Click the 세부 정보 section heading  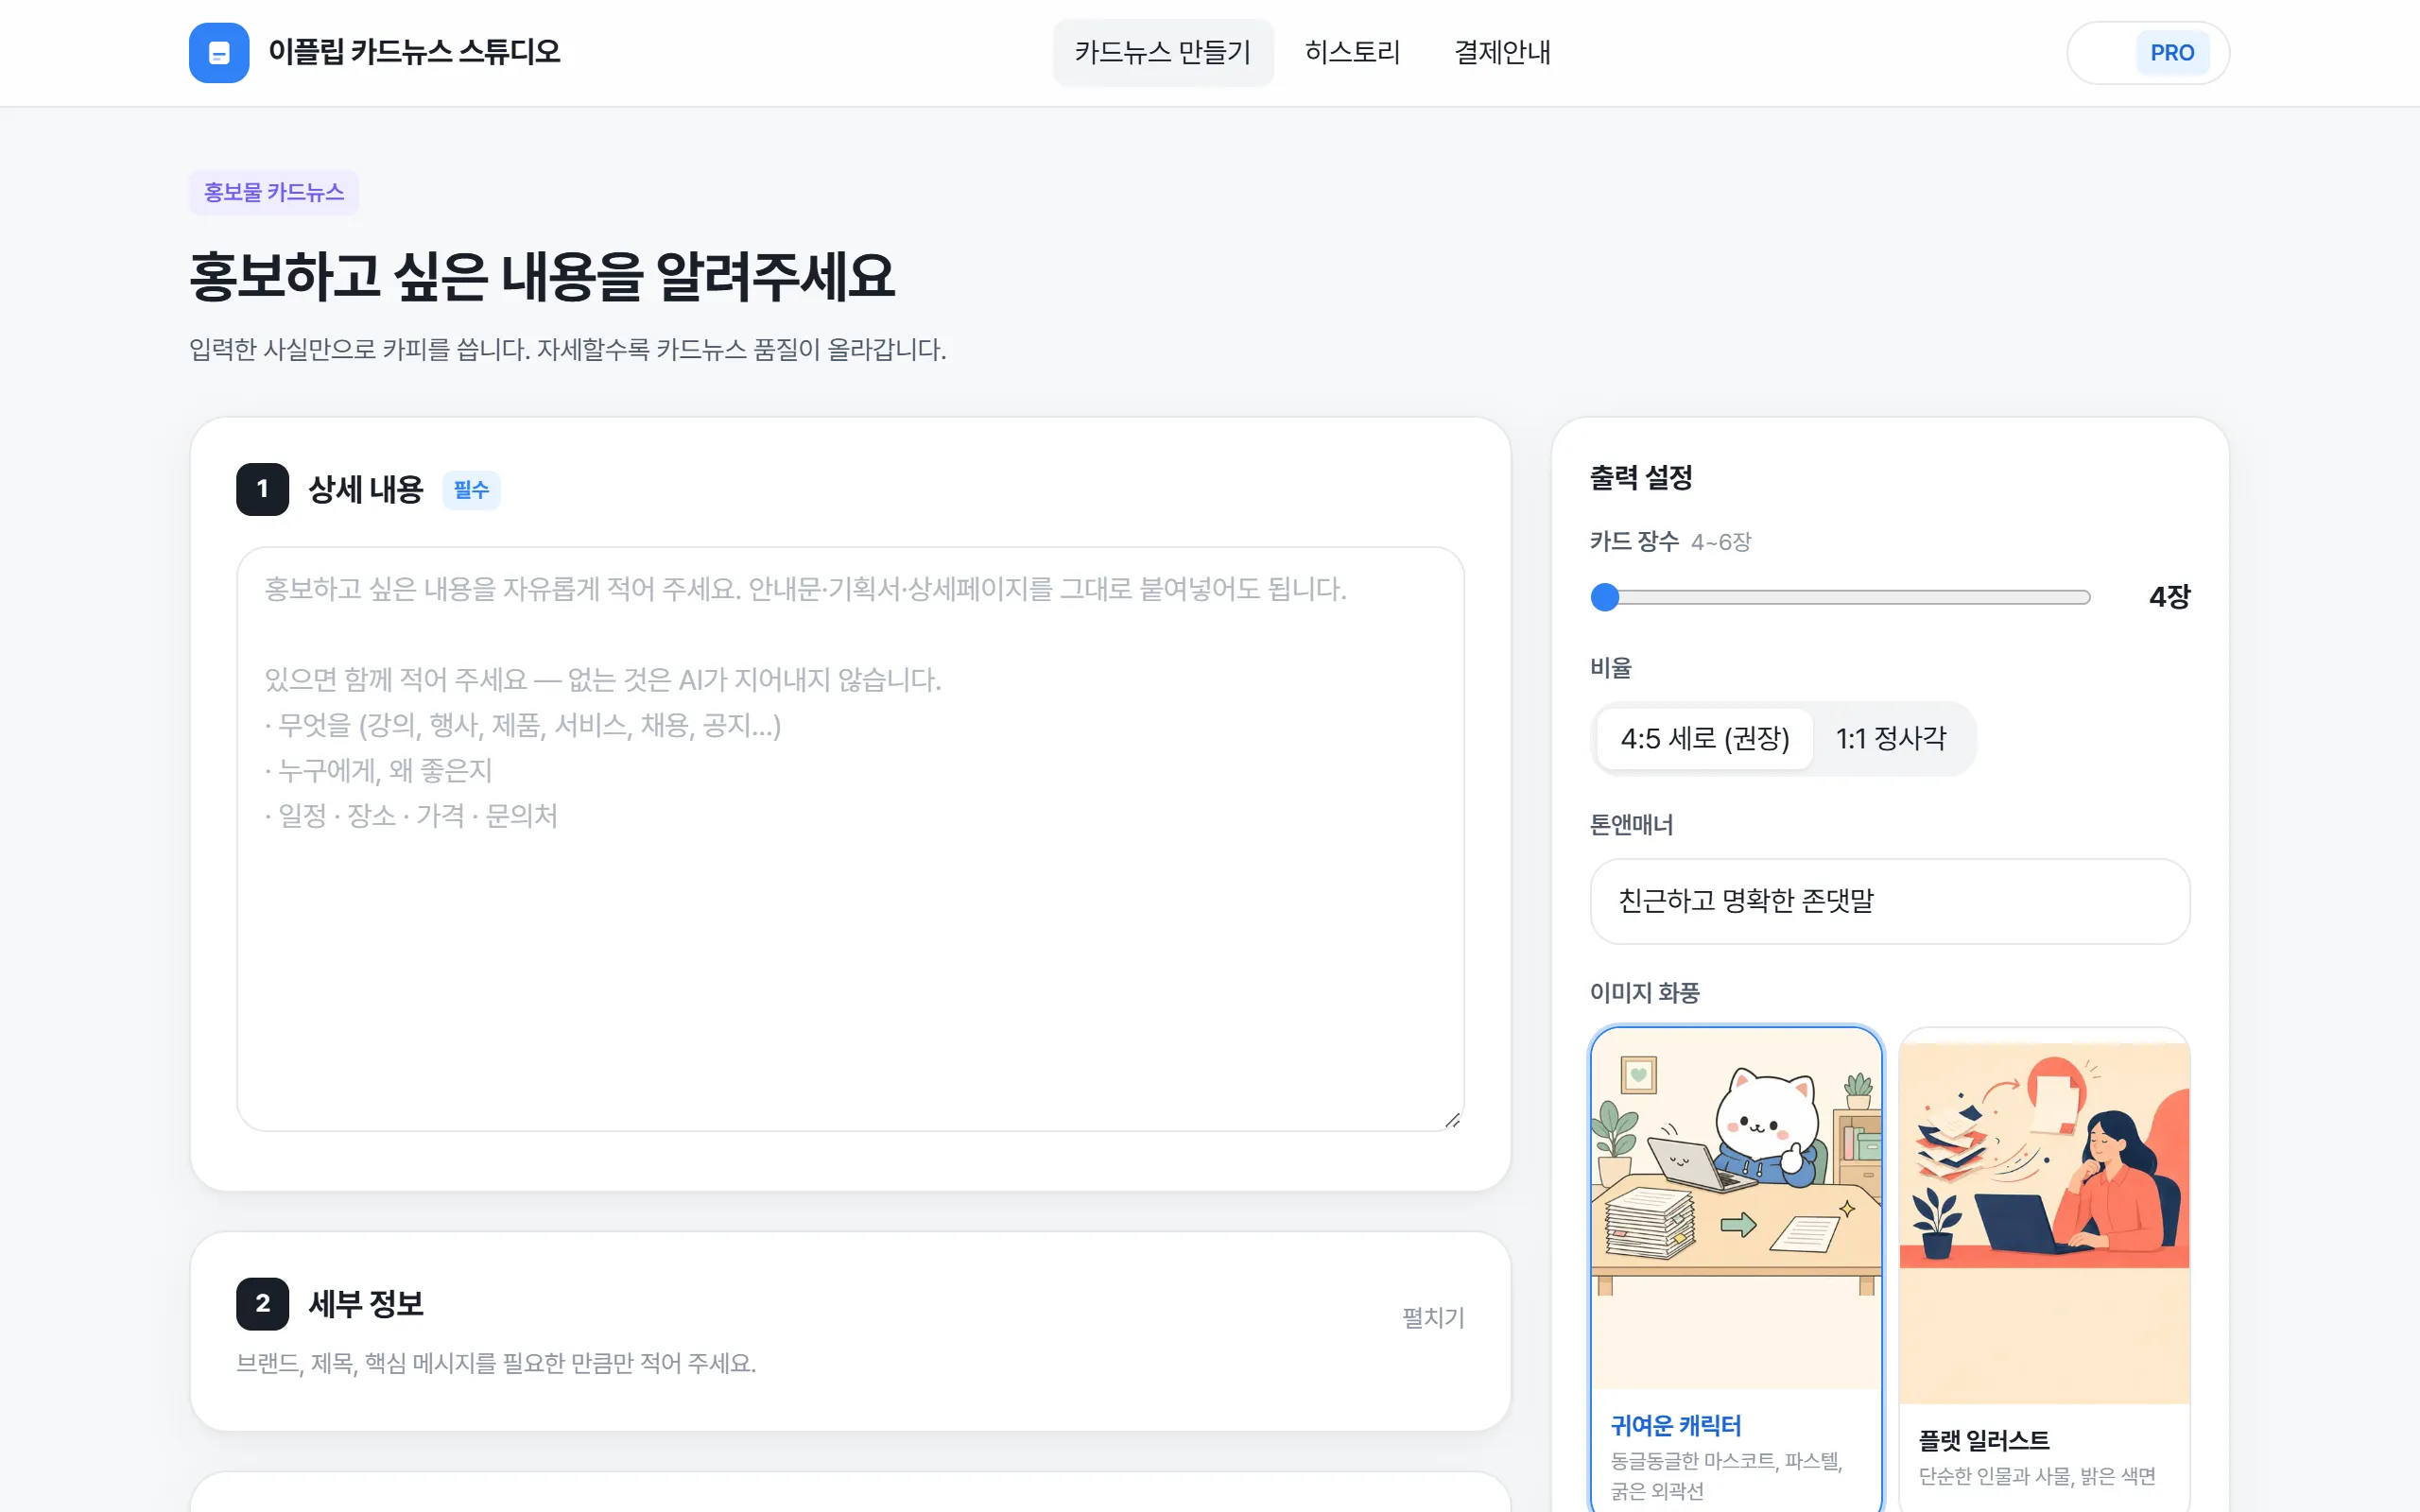coord(366,1303)
